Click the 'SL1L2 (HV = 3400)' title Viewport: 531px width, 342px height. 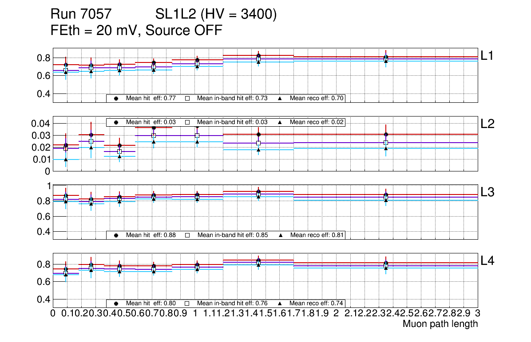pyautogui.click(x=216, y=15)
